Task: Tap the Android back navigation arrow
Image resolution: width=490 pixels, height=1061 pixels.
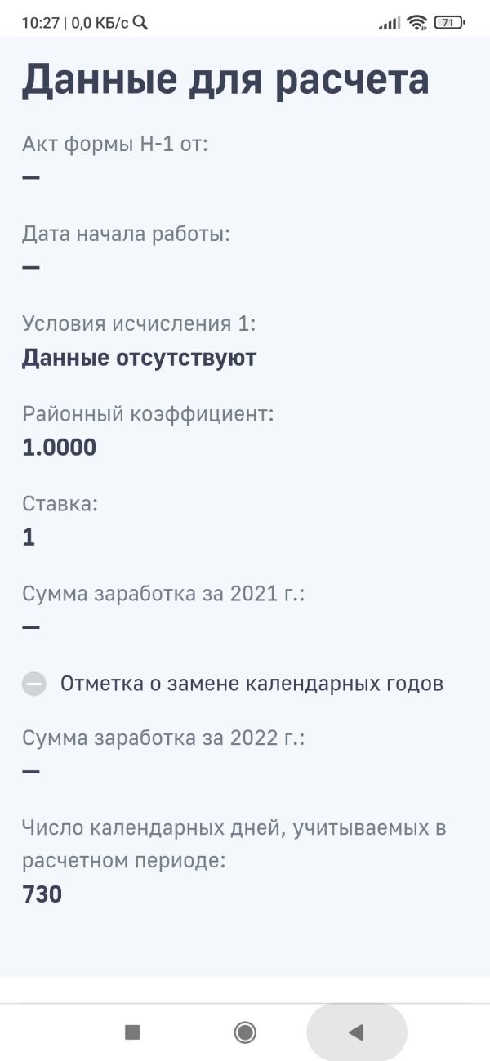Action: click(356, 1032)
